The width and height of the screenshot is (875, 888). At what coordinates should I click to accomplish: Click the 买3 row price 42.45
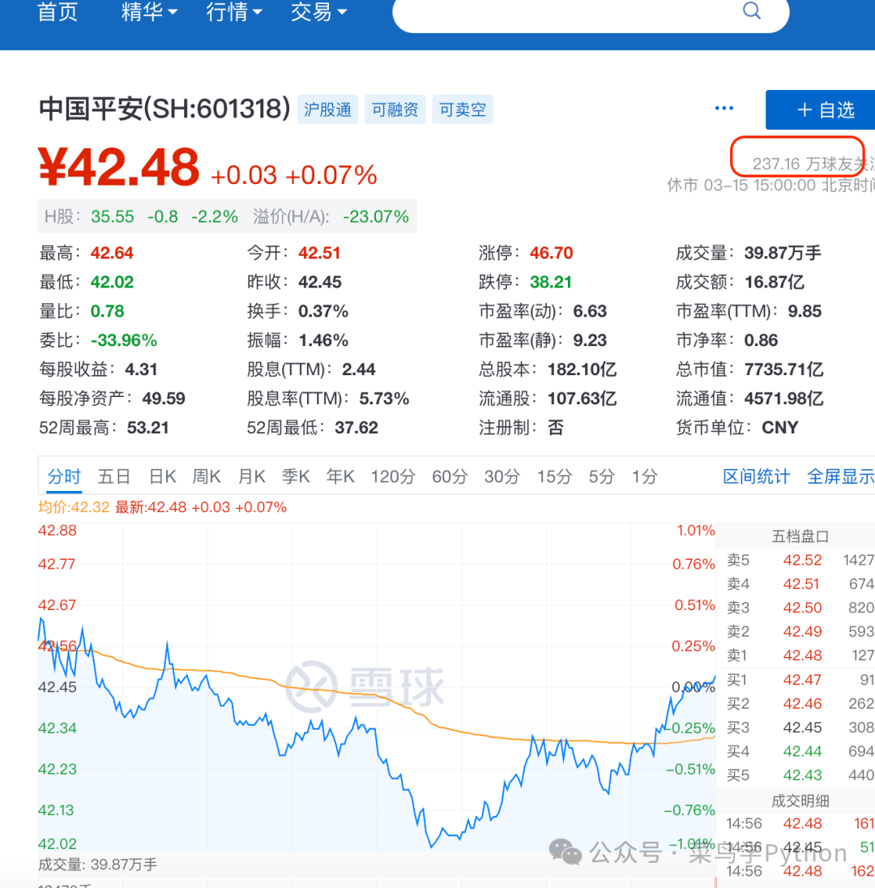802,727
